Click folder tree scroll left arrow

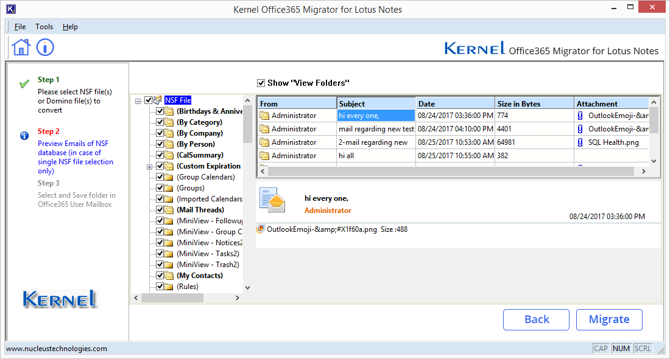point(136,298)
